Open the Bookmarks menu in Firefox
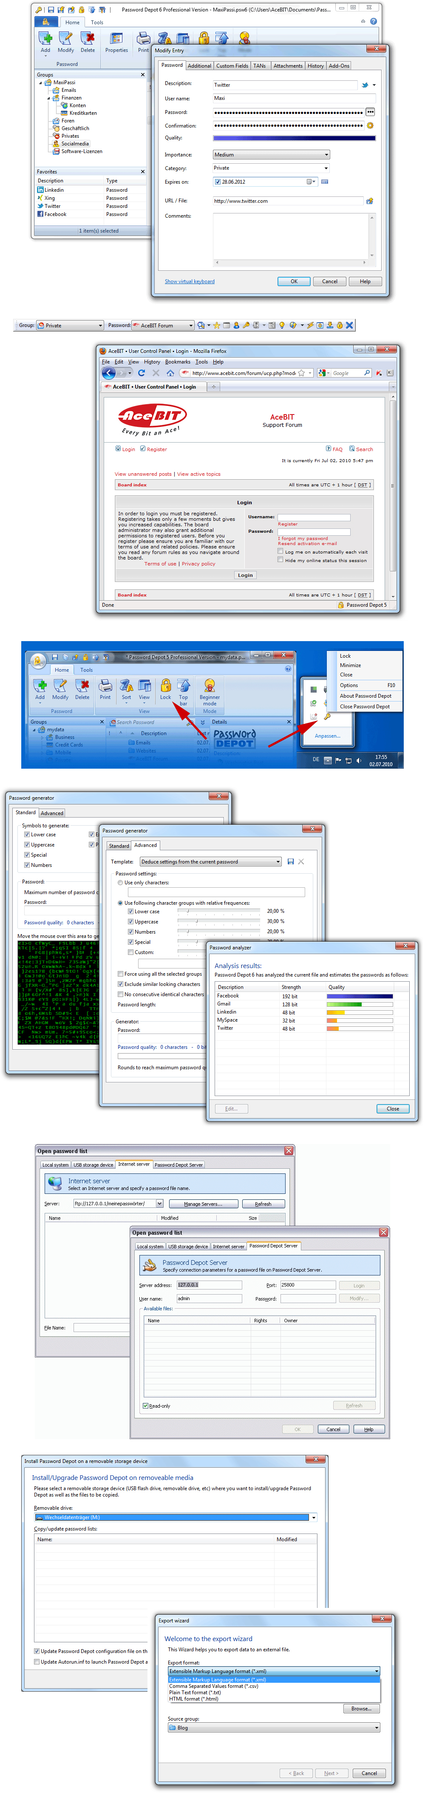The height and width of the screenshot is (1795, 425). point(178,362)
